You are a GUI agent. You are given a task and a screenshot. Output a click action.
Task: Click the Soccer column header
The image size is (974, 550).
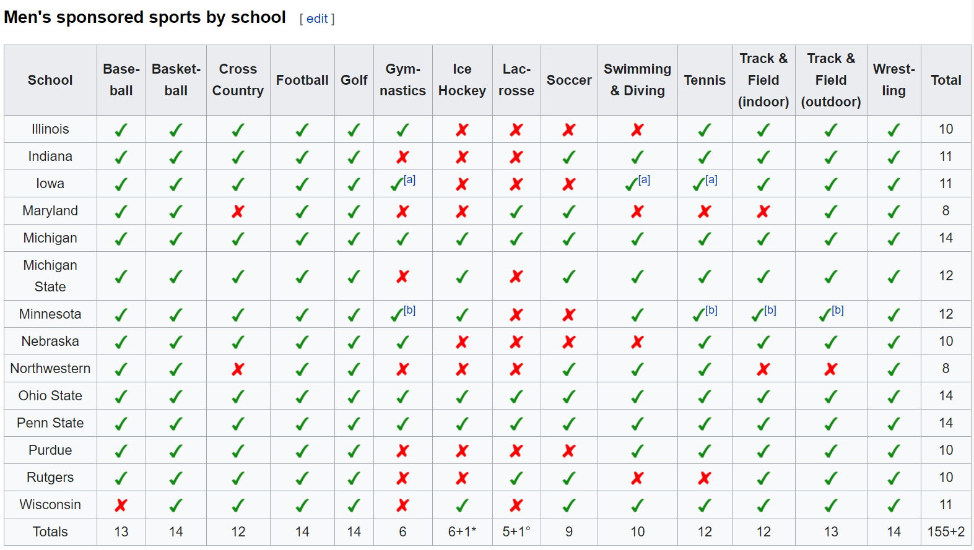point(569,80)
